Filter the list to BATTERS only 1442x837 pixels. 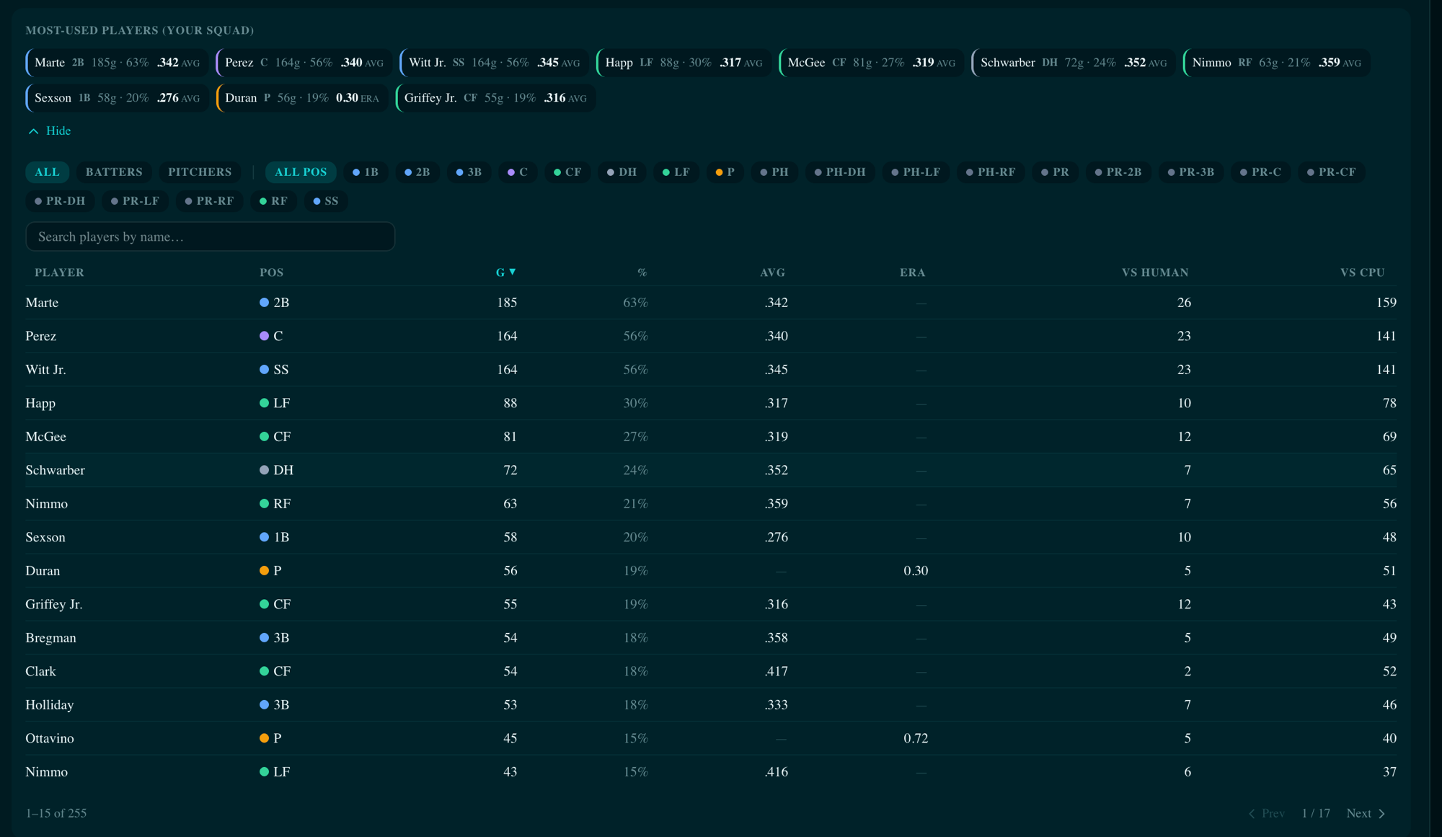pos(114,172)
